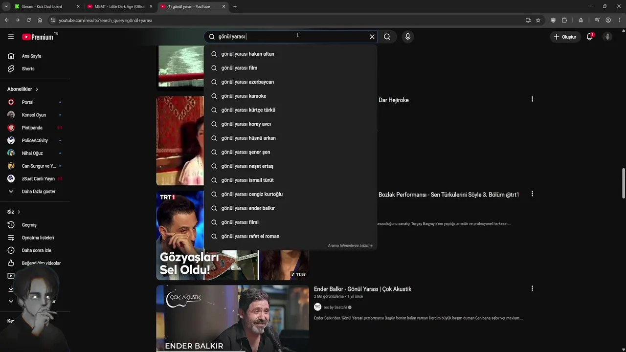
Task: Select suggestion gönül yarası kürtçe türkü
Action: [x=291, y=110]
